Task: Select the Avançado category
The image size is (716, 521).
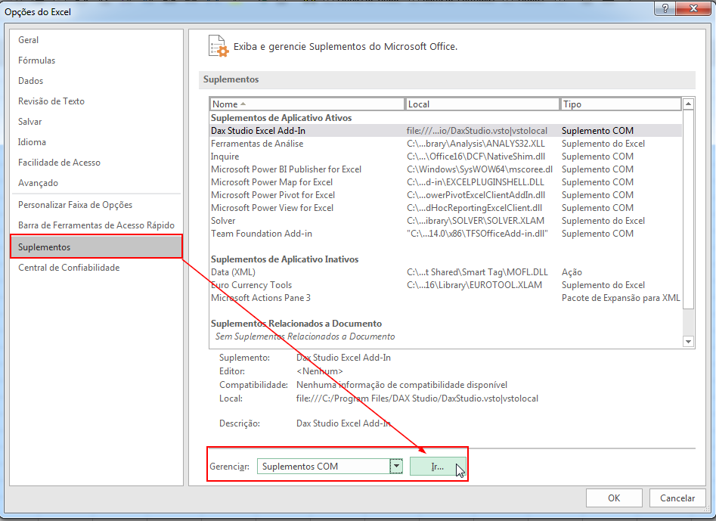Action: (39, 181)
